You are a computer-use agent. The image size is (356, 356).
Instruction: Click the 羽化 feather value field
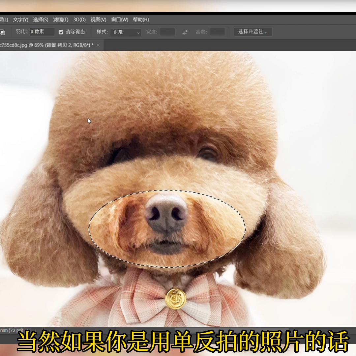tap(41, 32)
